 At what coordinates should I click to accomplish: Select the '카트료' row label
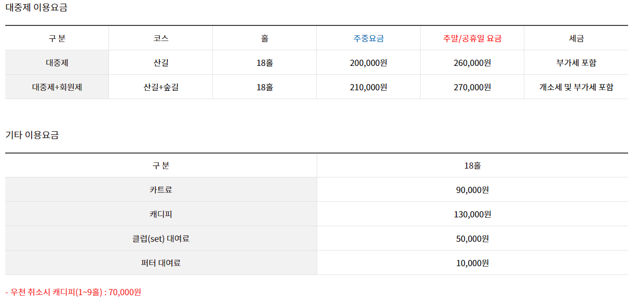161,190
